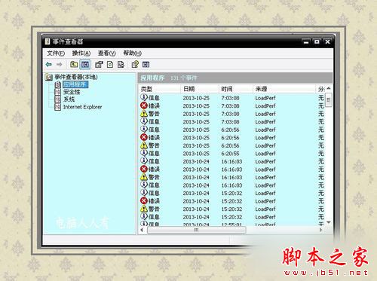Select the 系统 log in the tree
Image resolution: width=377 pixels, height=281 pixels.
[69, 99]
